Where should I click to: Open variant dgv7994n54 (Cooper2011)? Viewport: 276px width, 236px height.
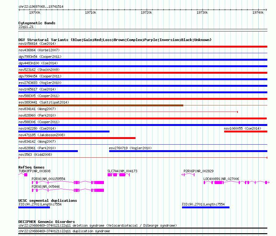click(40, 76)
